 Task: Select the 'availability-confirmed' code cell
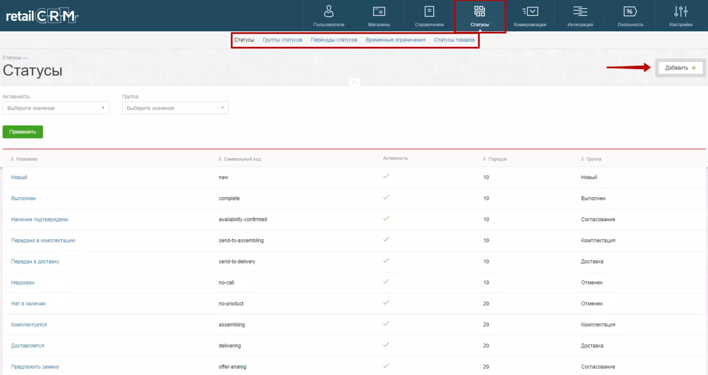243,219
